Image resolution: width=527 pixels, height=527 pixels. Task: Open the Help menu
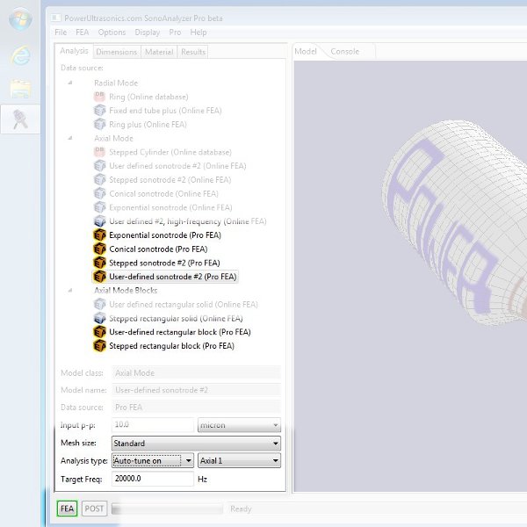click(x=198, y=32)
